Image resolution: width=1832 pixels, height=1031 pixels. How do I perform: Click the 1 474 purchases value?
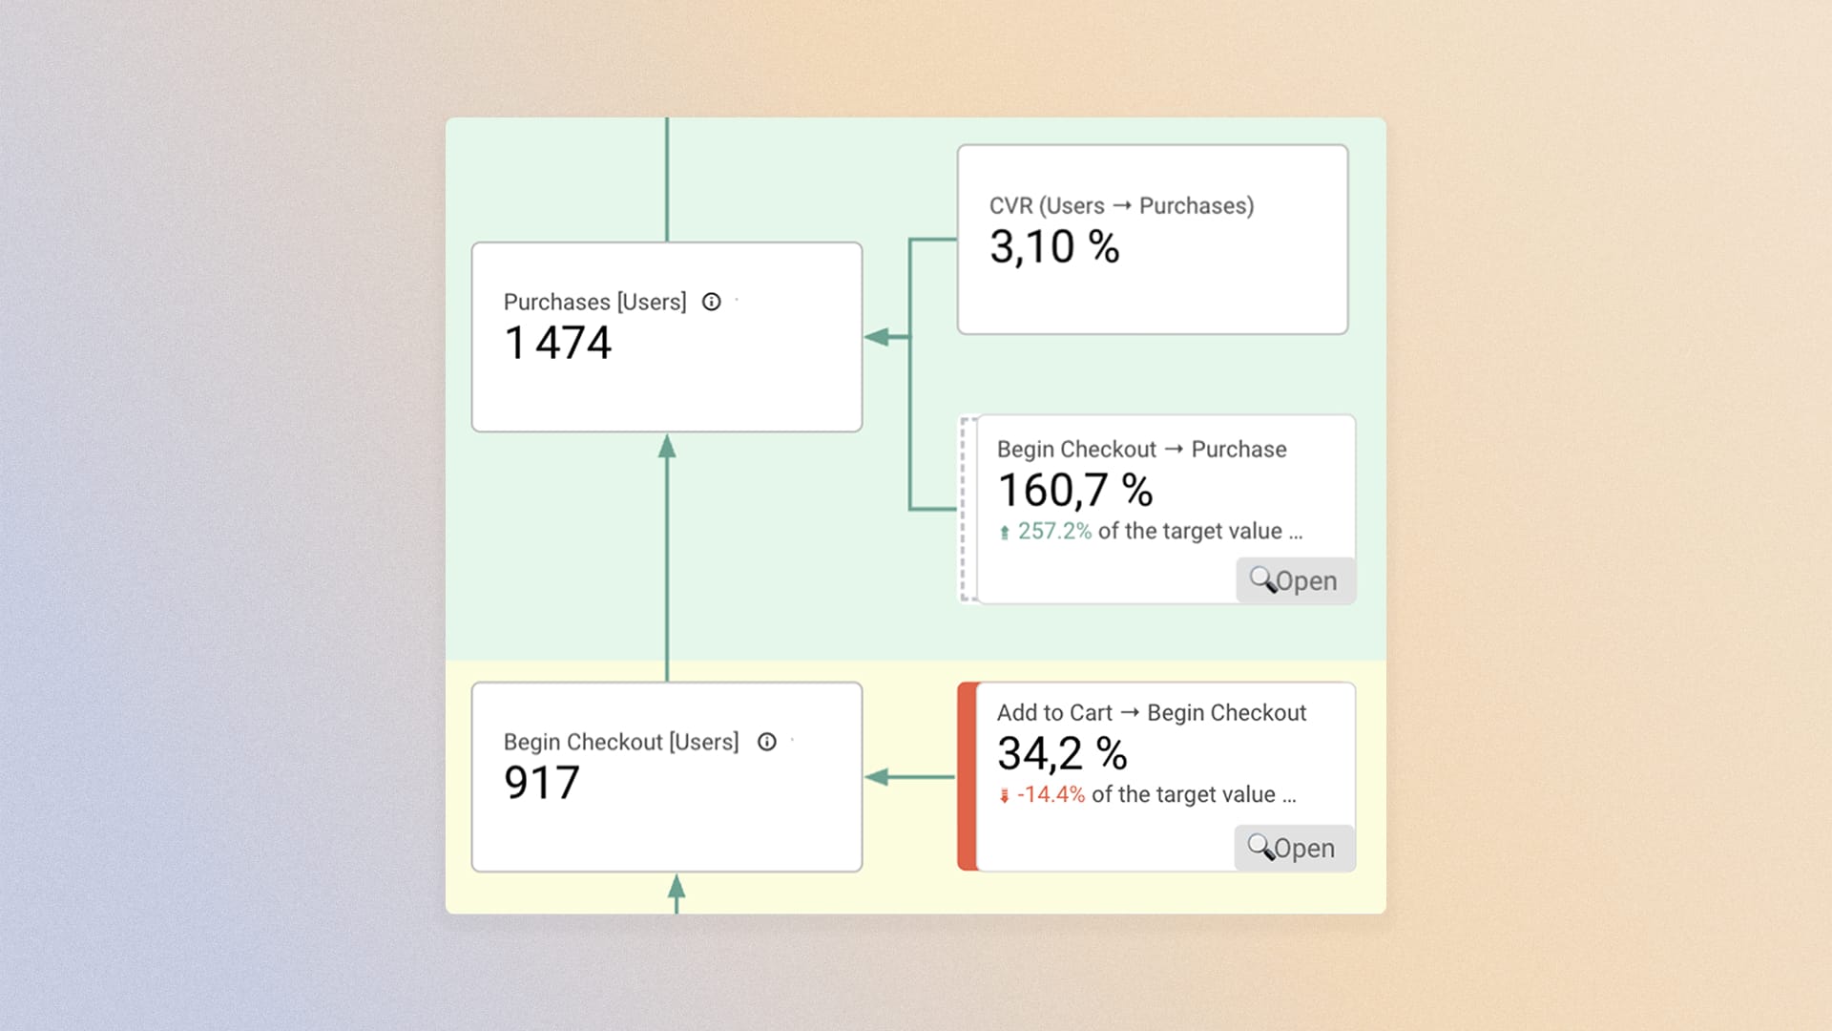click(x=557, y=343)
